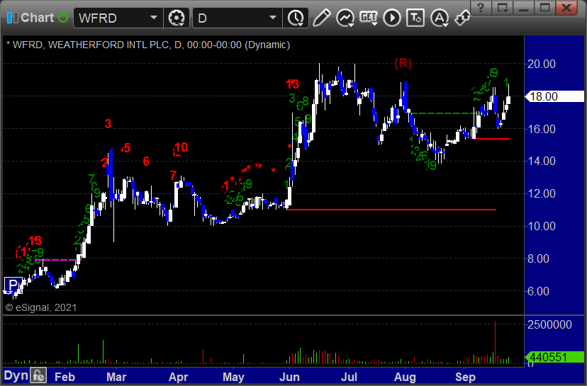This screenshot has width=587, height=386.
Task: Click the Aug label on time axis
Action: click(x=405, y=377)
